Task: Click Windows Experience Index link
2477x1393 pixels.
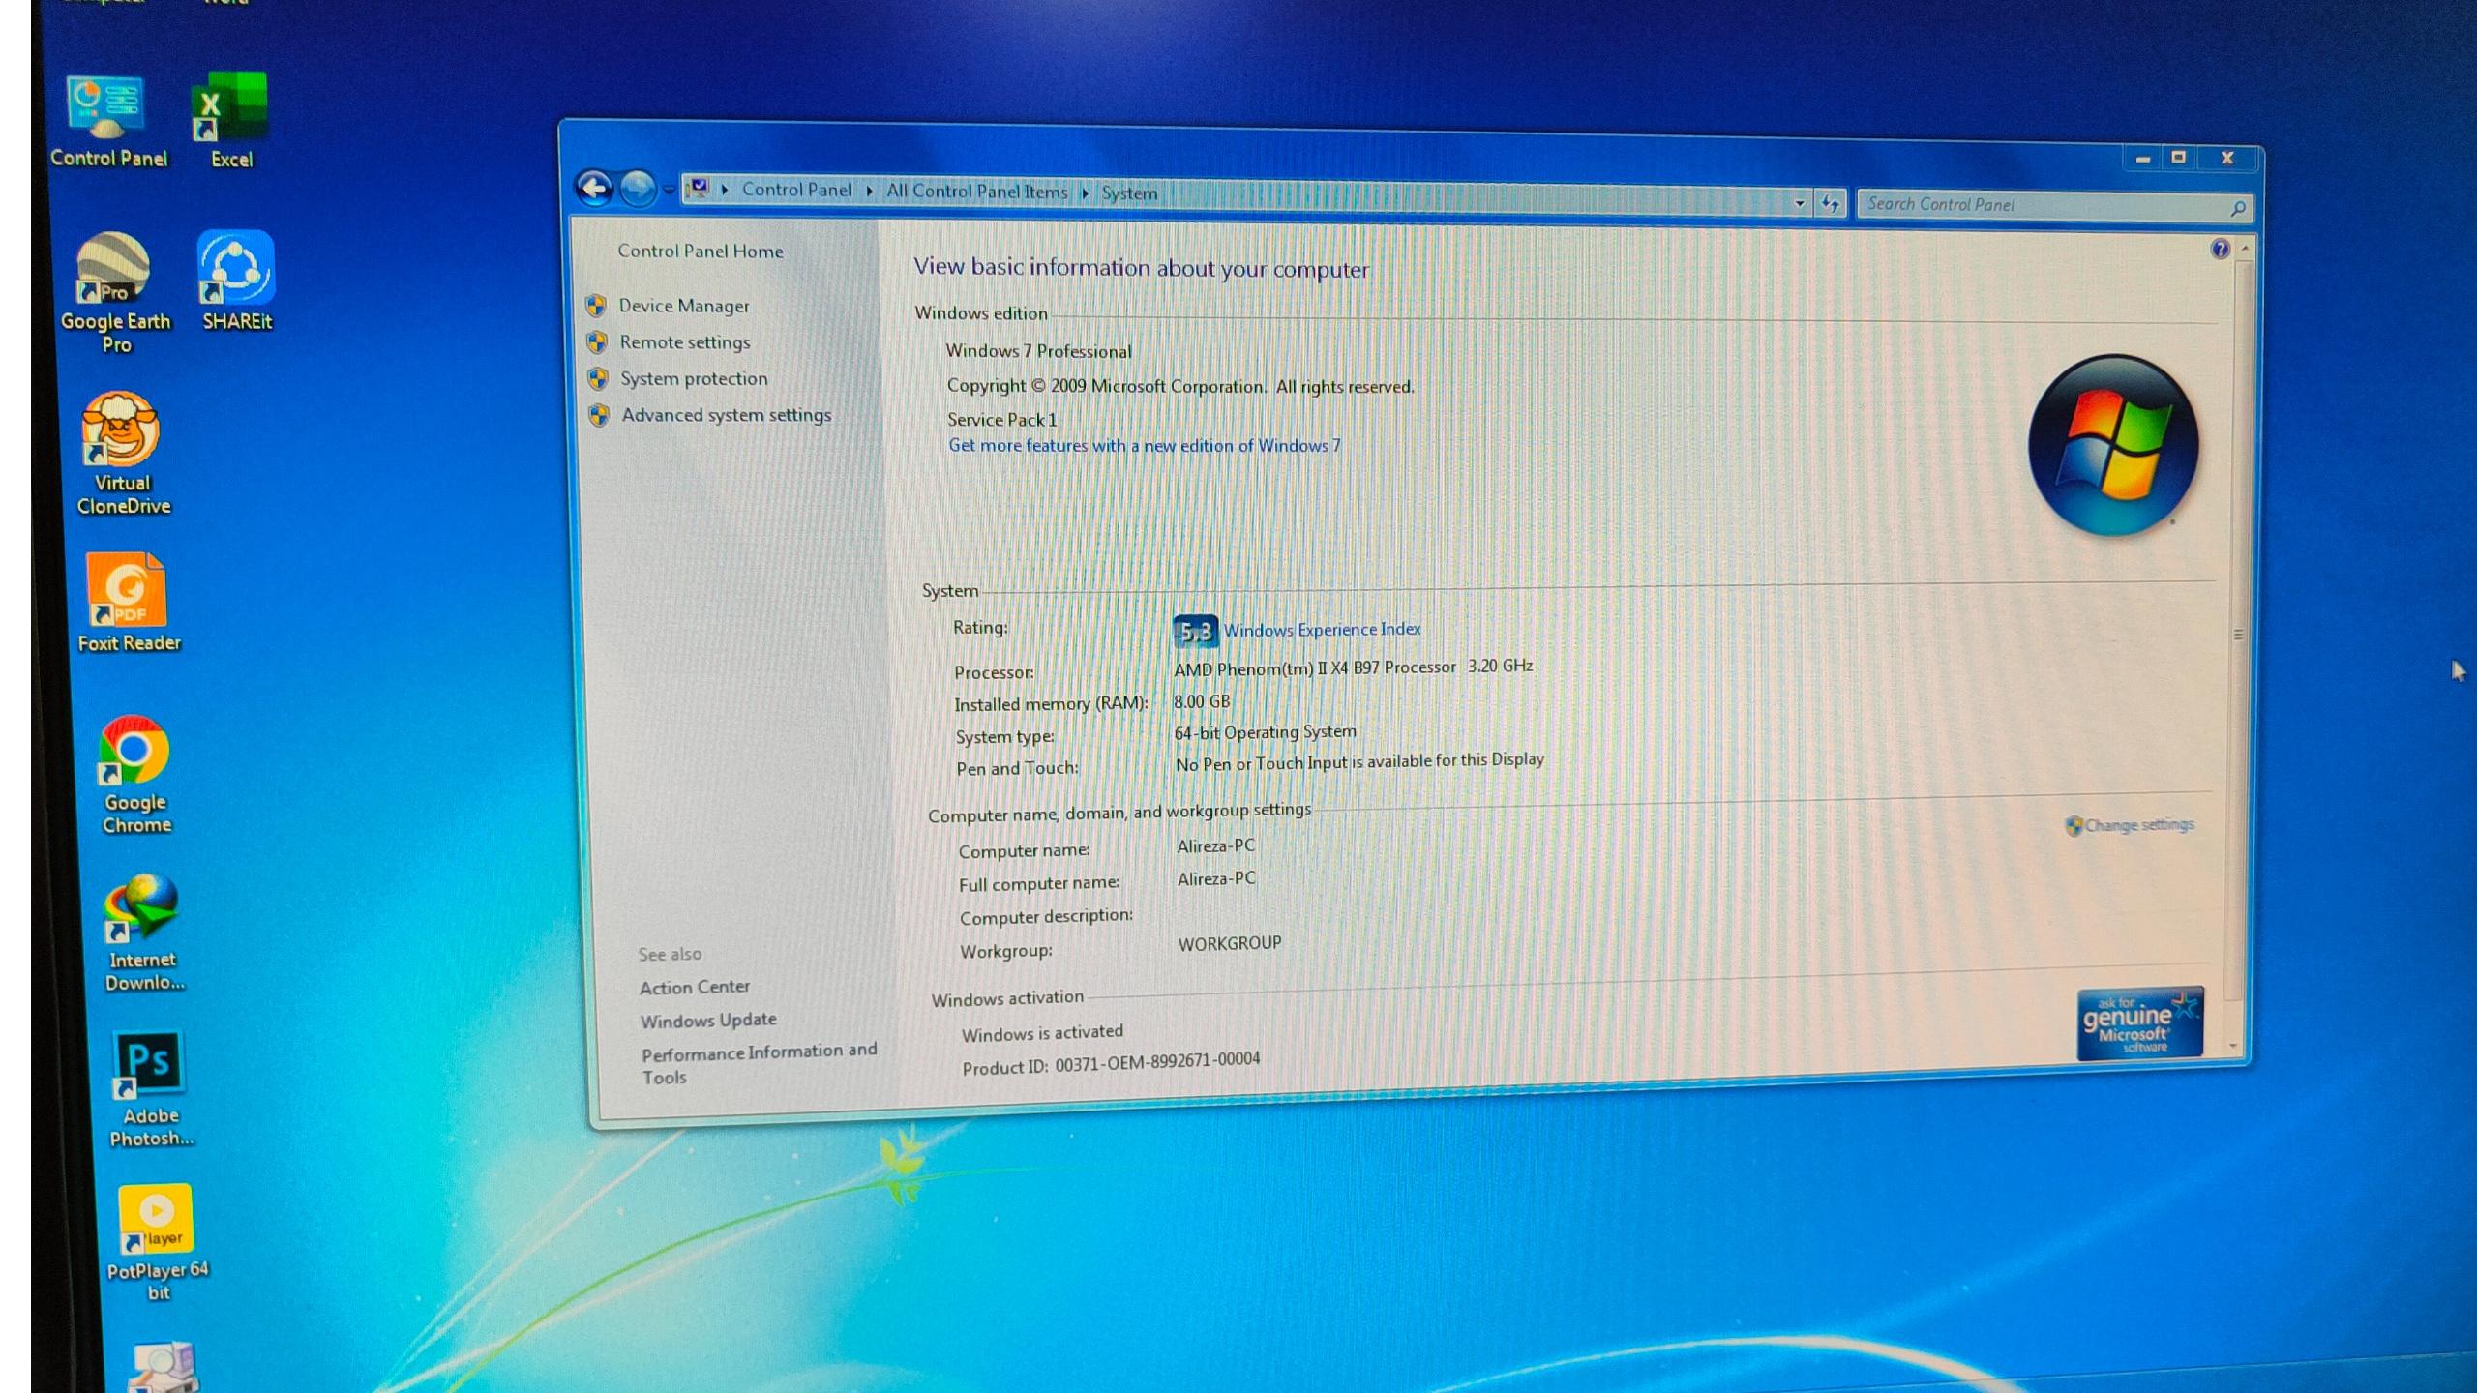Action: click(1322, 630)
